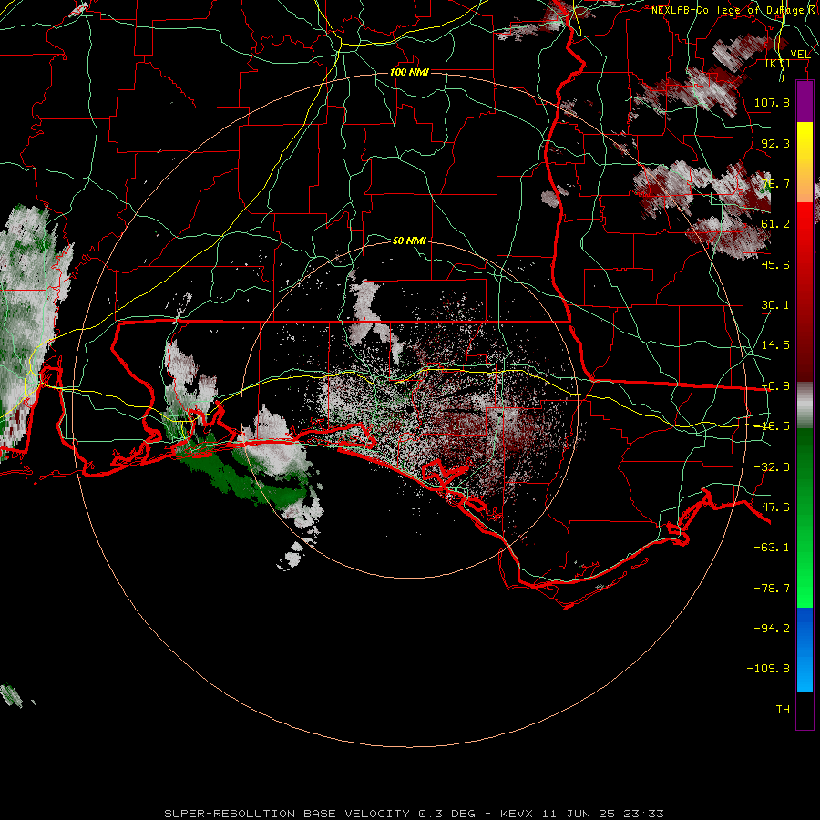Screen dimensions: 820x820
Task: Click the 30.1 legend value
Action: coord(775,305)
